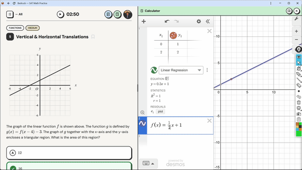Pop out the Calculator panel

click(289, 11)
